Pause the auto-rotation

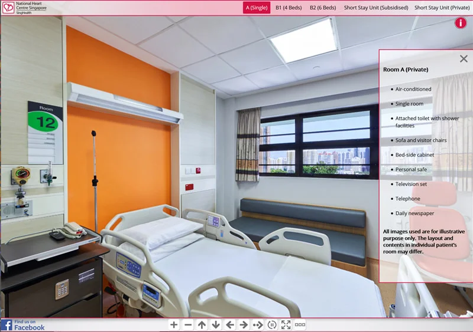point(272,325)
